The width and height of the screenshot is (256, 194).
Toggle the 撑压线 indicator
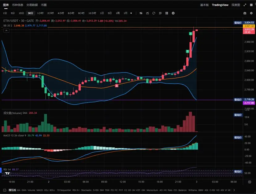pos(12,190)
